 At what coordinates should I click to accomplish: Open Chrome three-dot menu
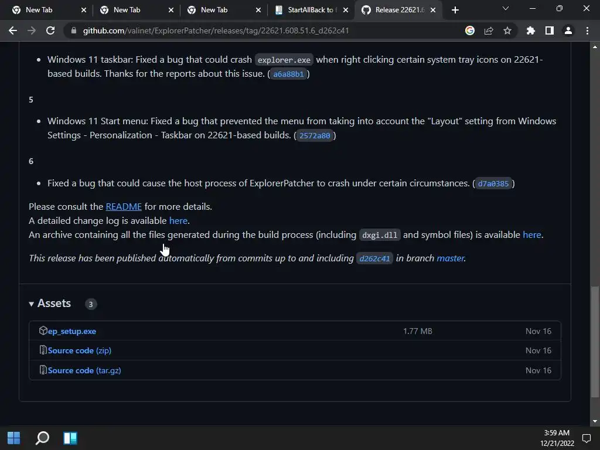[x=587, y=30]
